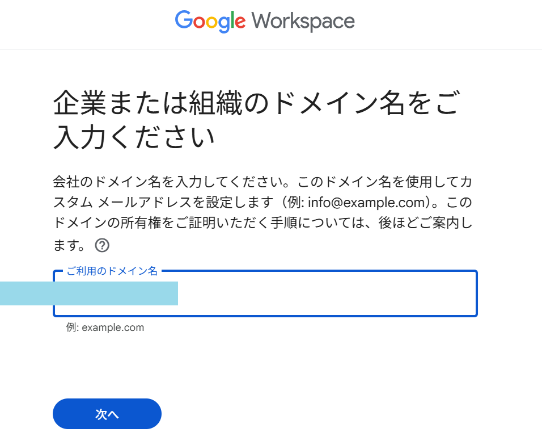Image resolution: width=542 pixels, height=445 pixels.
Task: Open the help question mark icon
Action: click(102, 245)
